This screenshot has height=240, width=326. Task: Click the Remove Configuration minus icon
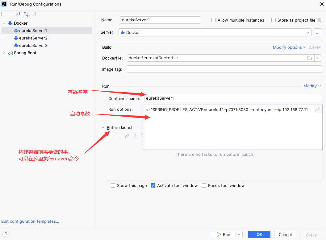[x=10, y=14]
